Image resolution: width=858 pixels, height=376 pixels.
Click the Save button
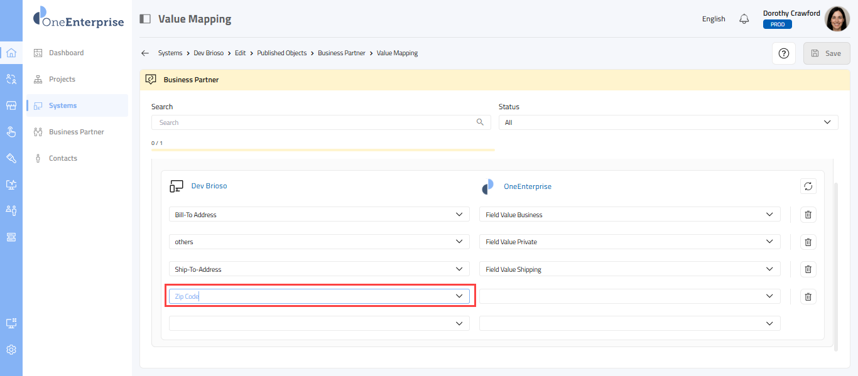[x=826, y=53]
